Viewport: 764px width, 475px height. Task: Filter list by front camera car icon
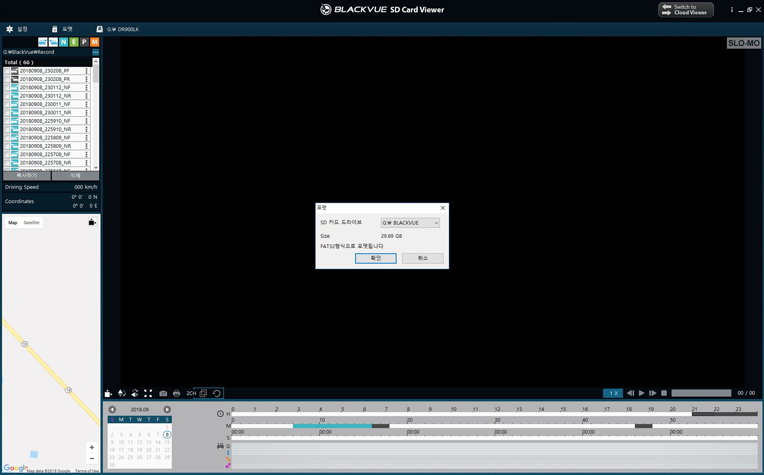[x=42, y=42]
